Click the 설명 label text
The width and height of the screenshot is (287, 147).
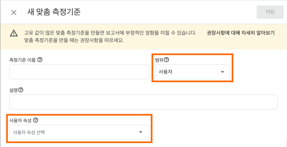coord(14,90)
